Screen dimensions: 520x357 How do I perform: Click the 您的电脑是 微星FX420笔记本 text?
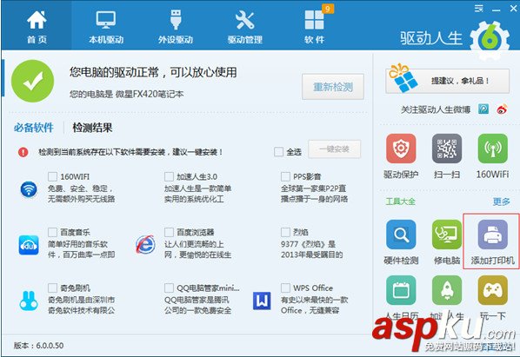(126, 94)
